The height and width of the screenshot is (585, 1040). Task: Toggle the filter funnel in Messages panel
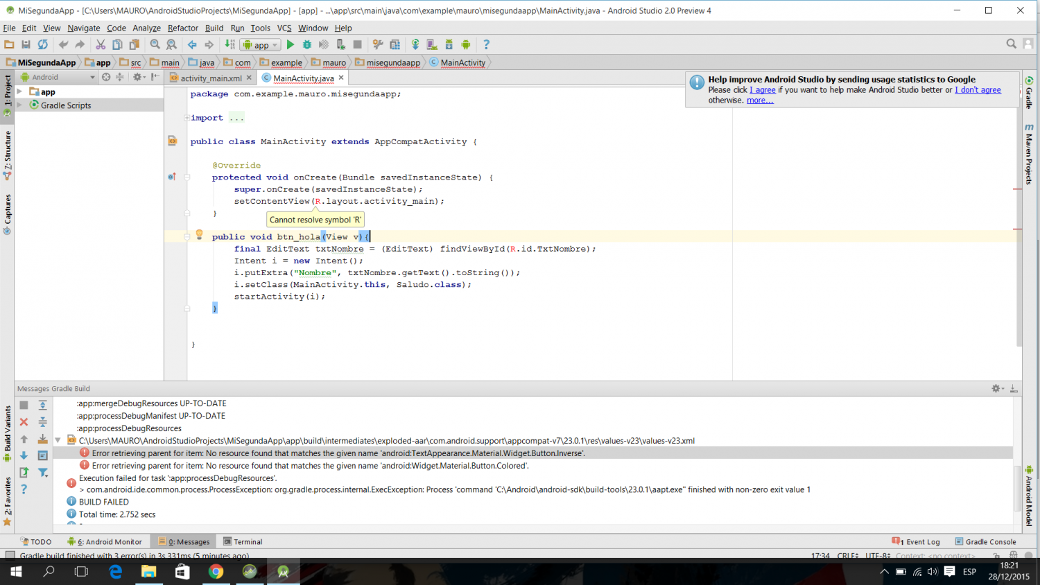[42, 472]
